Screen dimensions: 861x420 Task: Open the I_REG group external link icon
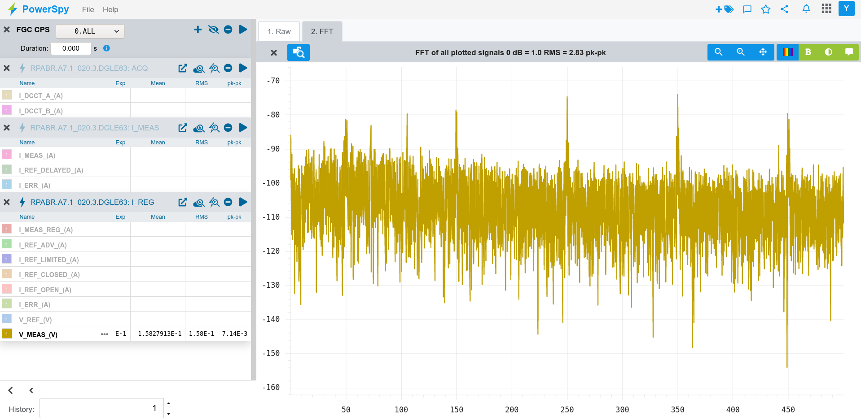pyautogui.click(x=183, y=202)
